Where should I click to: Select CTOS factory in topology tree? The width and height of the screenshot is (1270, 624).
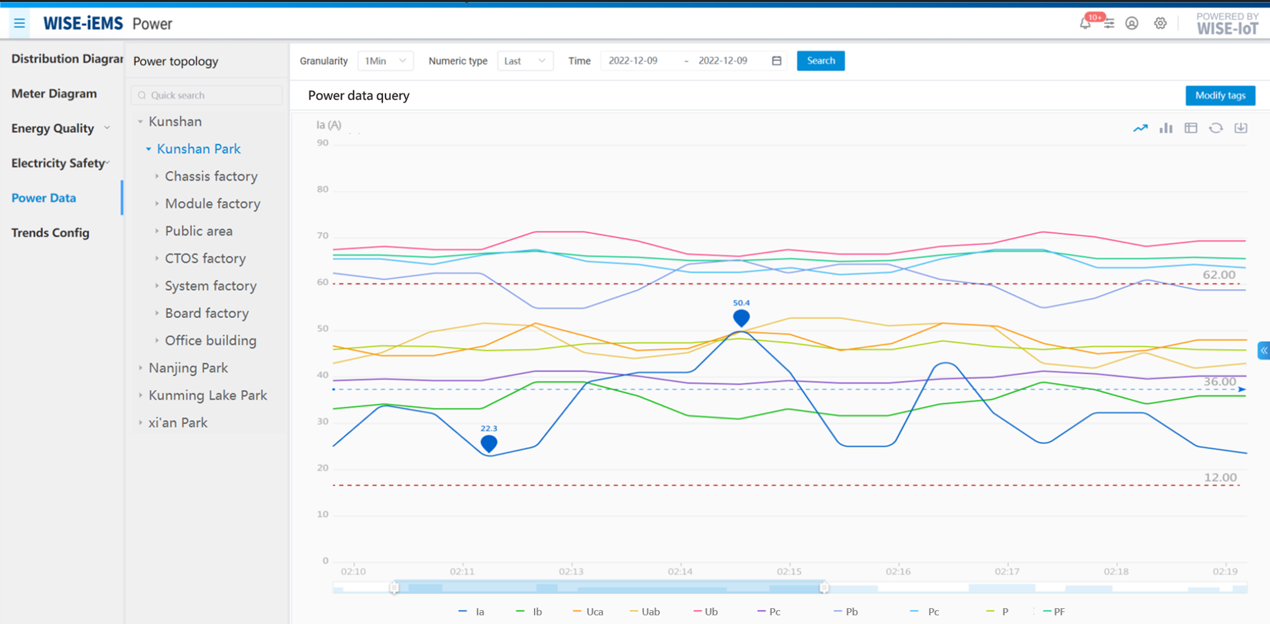coord(205,258)
